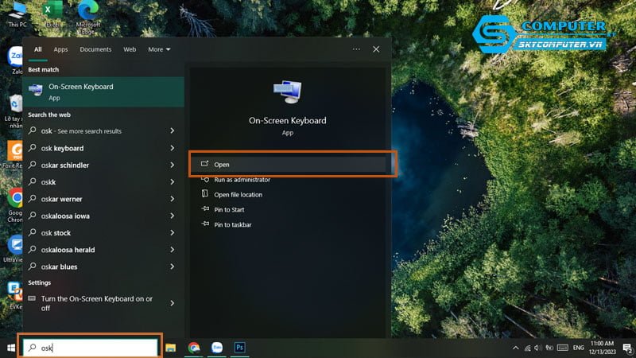Select the 'oskar blues' suggestion
Image resolution: width=636 pixels, height=358 pixels.
(95, 267)
